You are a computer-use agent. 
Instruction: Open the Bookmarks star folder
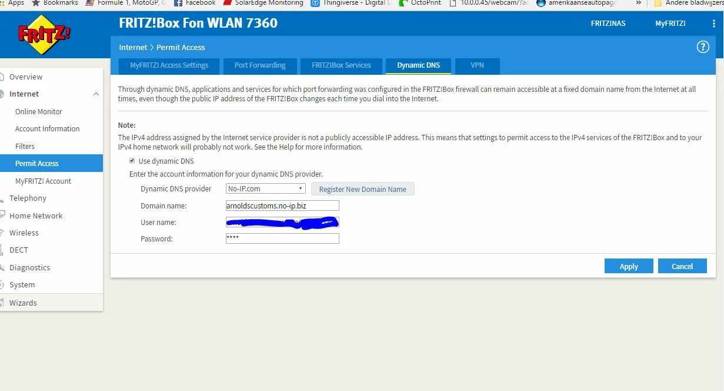tap(55, 3)
